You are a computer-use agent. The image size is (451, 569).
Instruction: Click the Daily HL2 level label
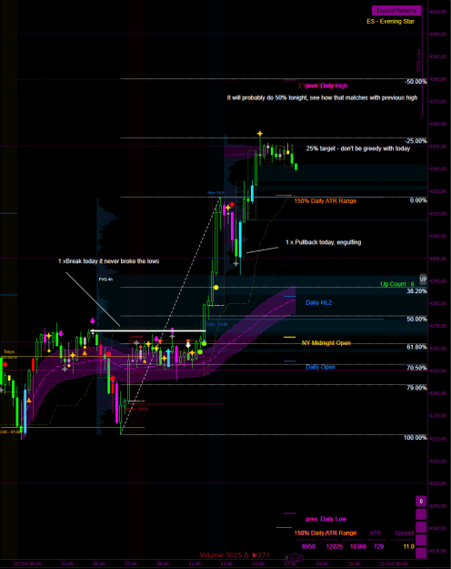318,302
